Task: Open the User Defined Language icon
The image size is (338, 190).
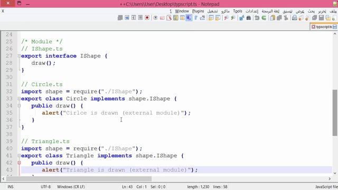Action: pyautogui.click(x=182, y=18)
